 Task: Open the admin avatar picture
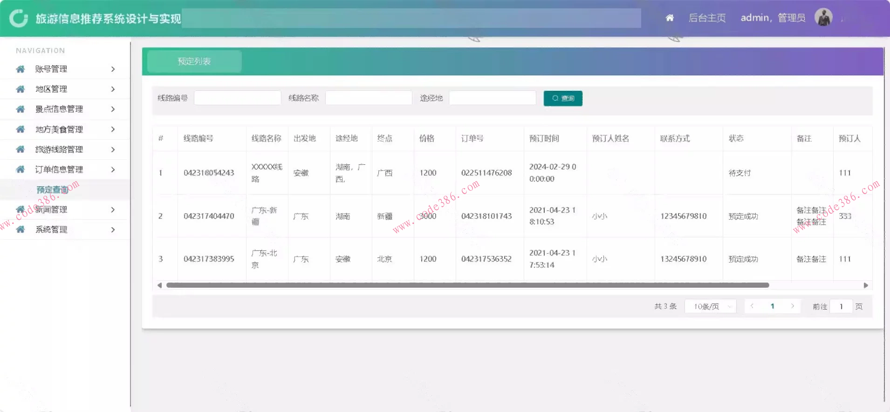pyautogui.click(x=823, y=17)
